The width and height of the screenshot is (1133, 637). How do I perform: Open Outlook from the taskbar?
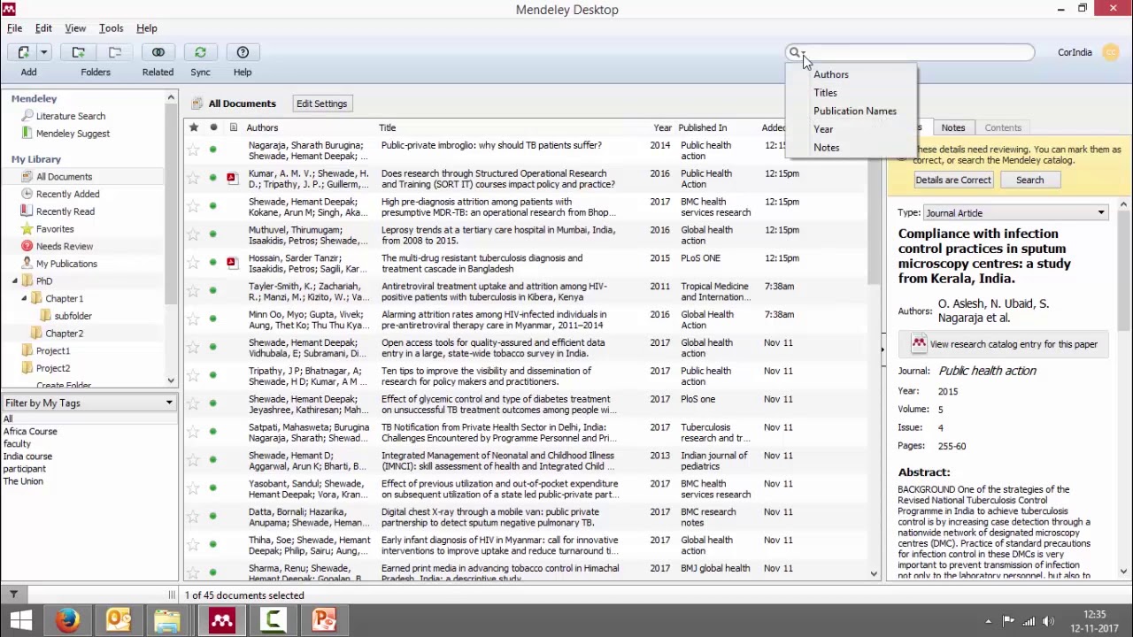point(119,620)
